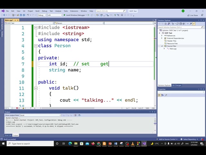Toggle auto-hide pin on Output panel
Viewport: 206px width, 155px height.
pyautogui.click(x=152, y=112)
